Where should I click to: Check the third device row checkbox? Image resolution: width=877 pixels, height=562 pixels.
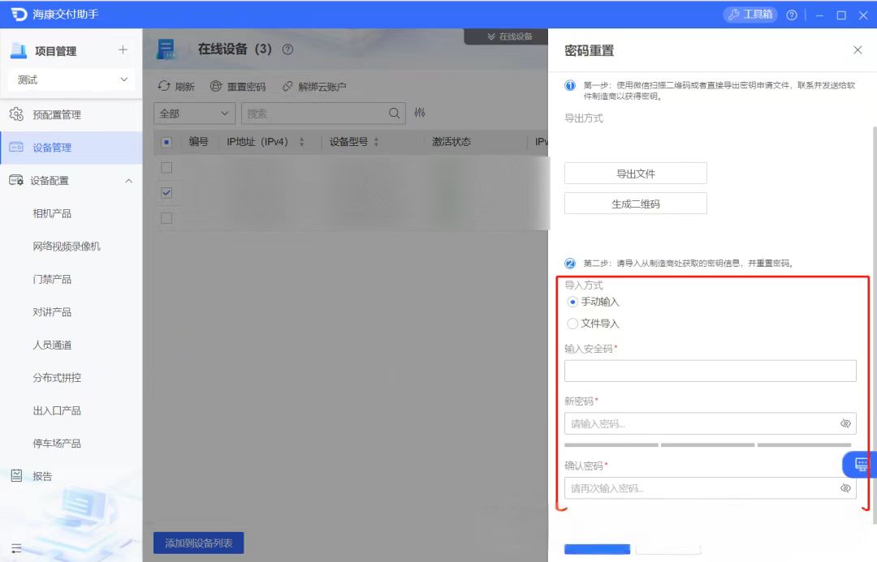tap(166, 218)
